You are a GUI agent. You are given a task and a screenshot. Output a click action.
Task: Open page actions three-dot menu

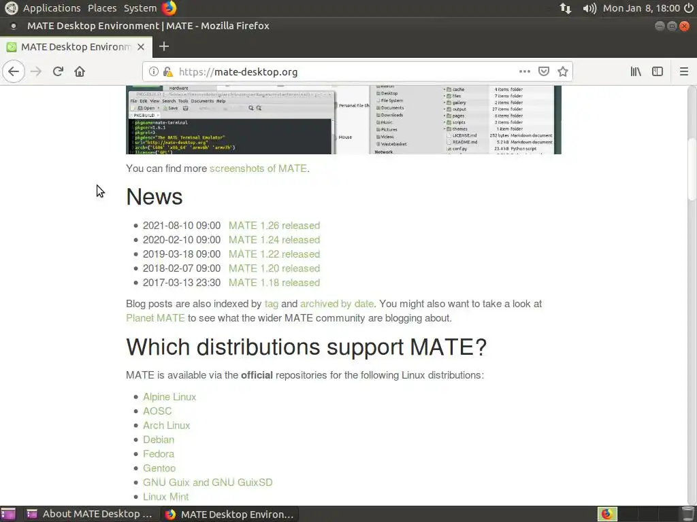(x=525, y=71)
